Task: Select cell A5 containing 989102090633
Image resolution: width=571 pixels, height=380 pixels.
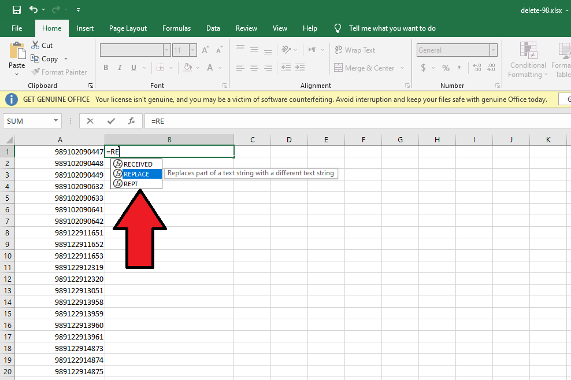Action: (60, 198)
